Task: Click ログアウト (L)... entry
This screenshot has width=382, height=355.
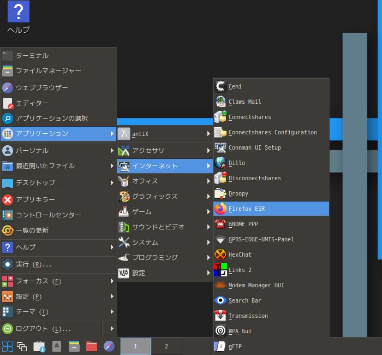Action: point(51,328)
